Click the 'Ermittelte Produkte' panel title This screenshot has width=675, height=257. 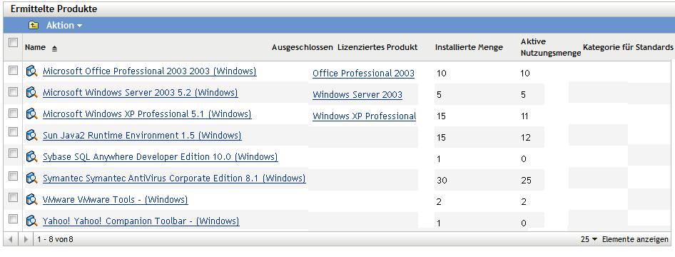click(54, 9)
